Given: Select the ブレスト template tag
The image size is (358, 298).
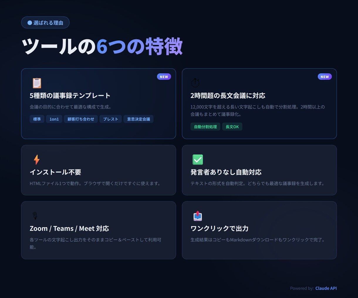Looking at the screenshot, I should point(111,119).
